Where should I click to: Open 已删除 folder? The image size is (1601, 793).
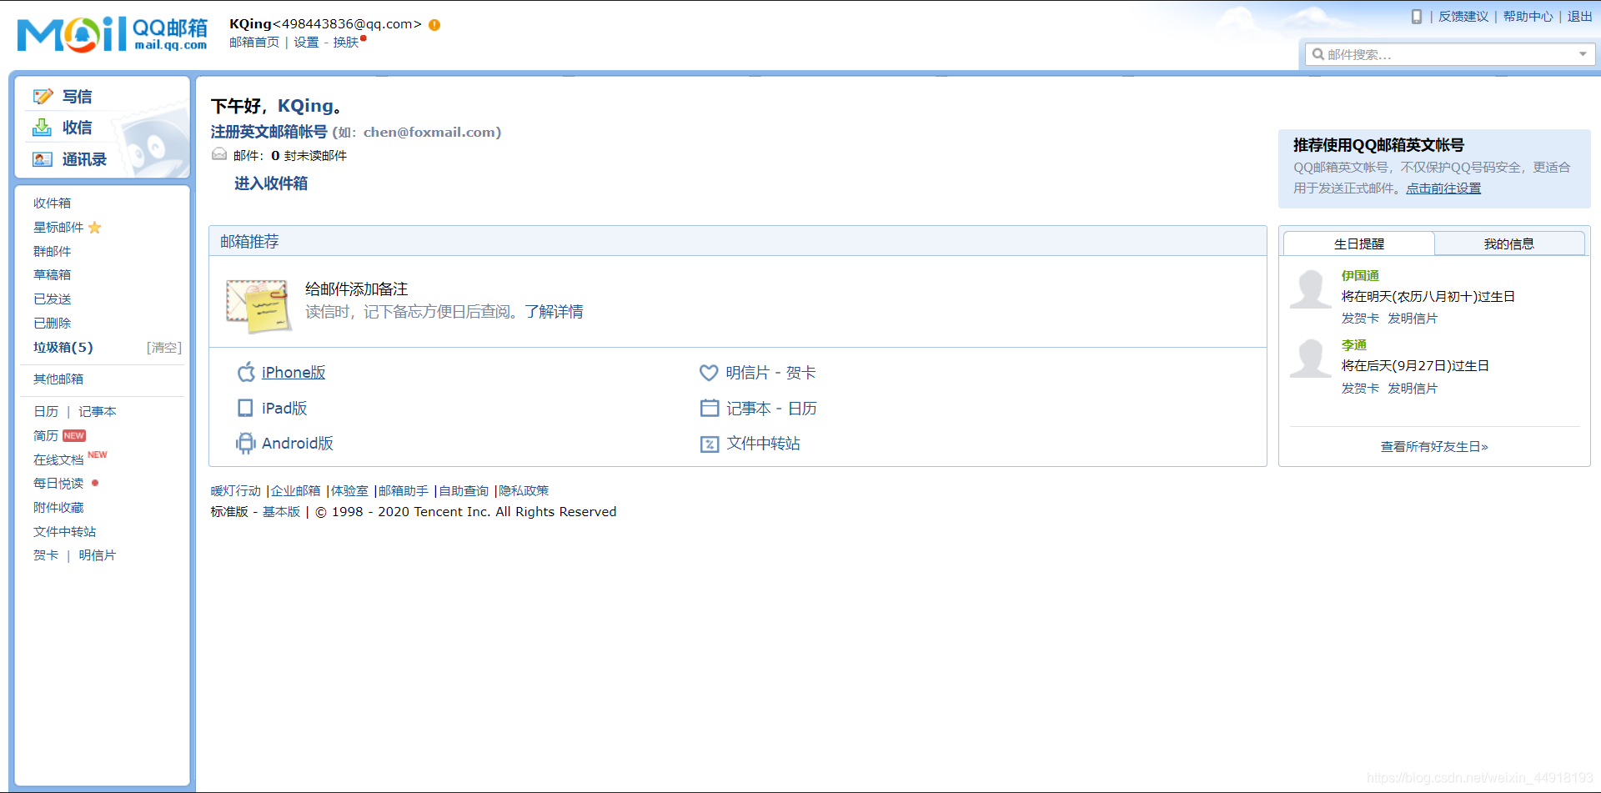coord(52,323)
